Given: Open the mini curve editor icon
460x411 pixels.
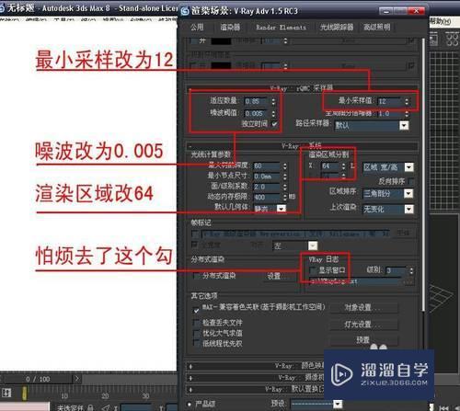Looking at the screenshot, I should [x=6, y=393].
